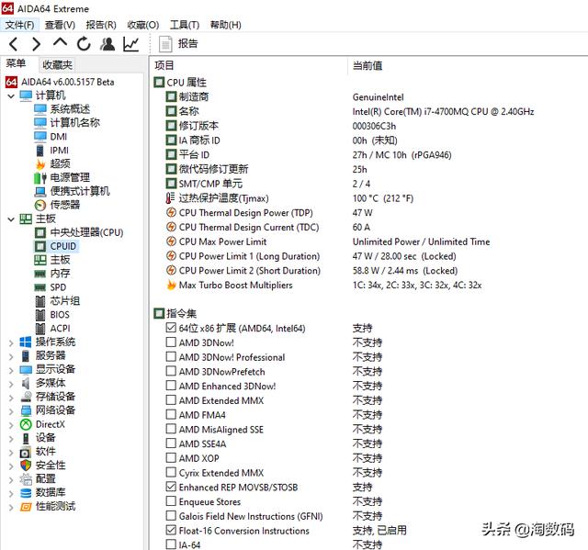588x550 pixels.
Task: Collapse the 计算机 tree node
Action: (x=11, y=95)
